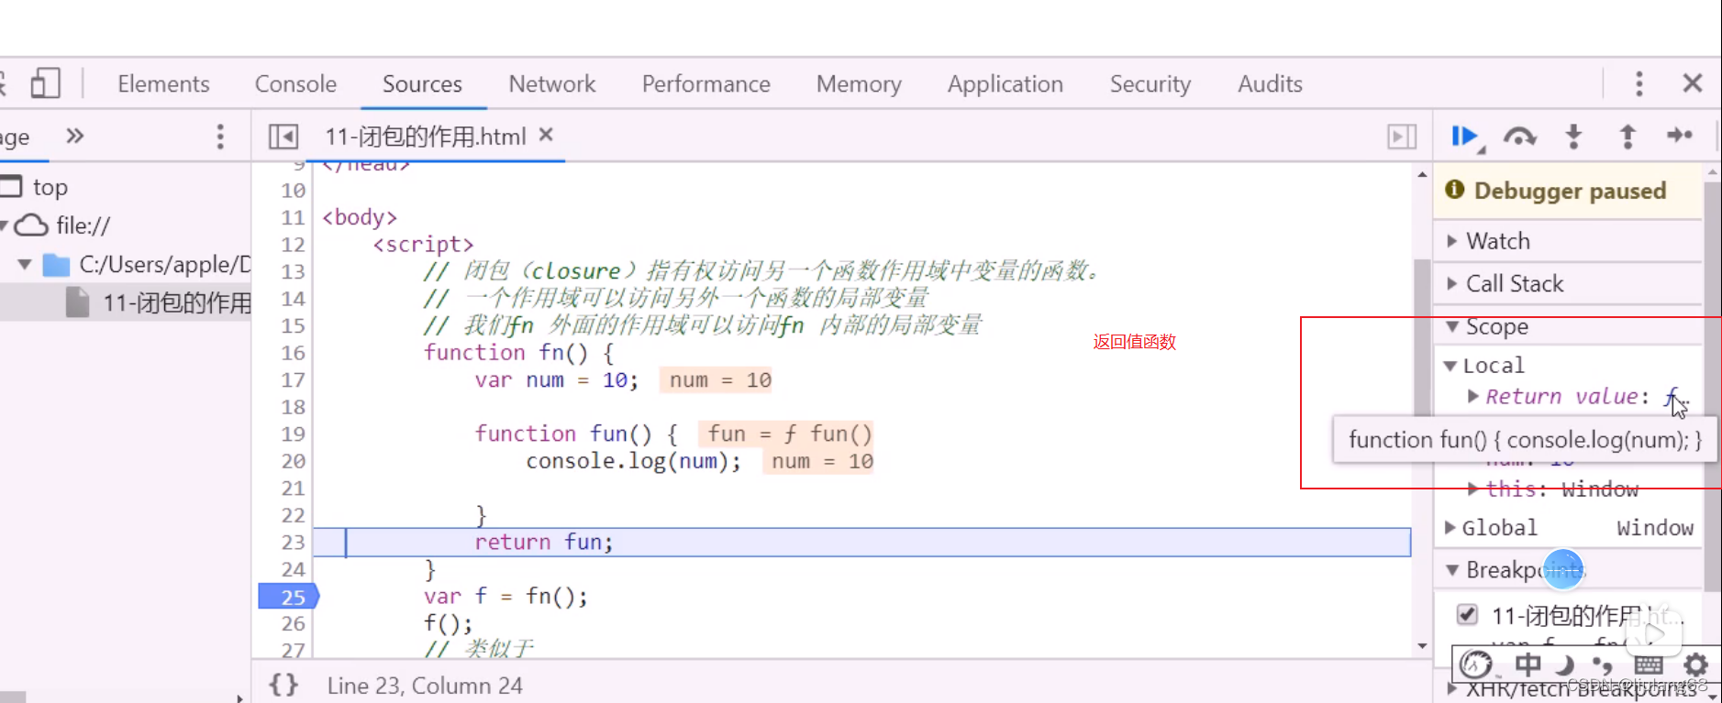Click the 'console.log(num);' code statement
The image size is (1722, 703).
click(633, 460)
